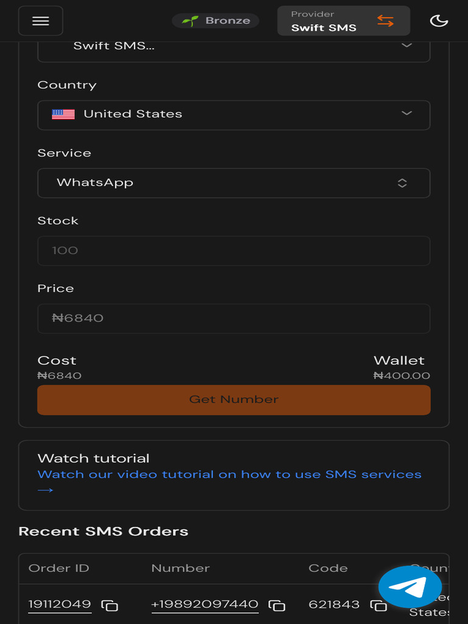468x624 pixels.
Task: Click the Number column header
Action: [180, 568]
